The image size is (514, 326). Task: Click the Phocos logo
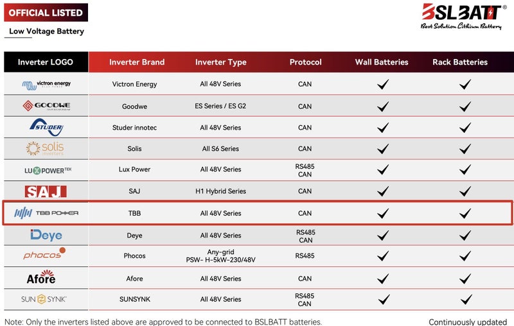click(x=45, y=255)
